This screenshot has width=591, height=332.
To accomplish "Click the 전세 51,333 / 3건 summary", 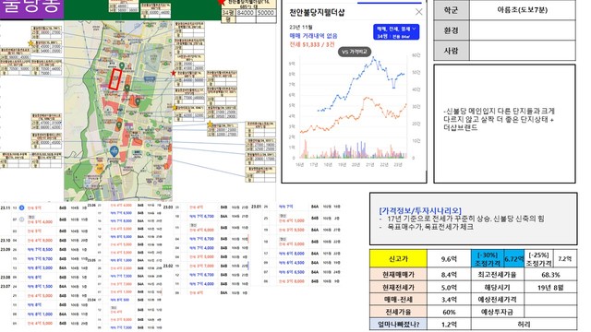I will click(x=312, y=44).
